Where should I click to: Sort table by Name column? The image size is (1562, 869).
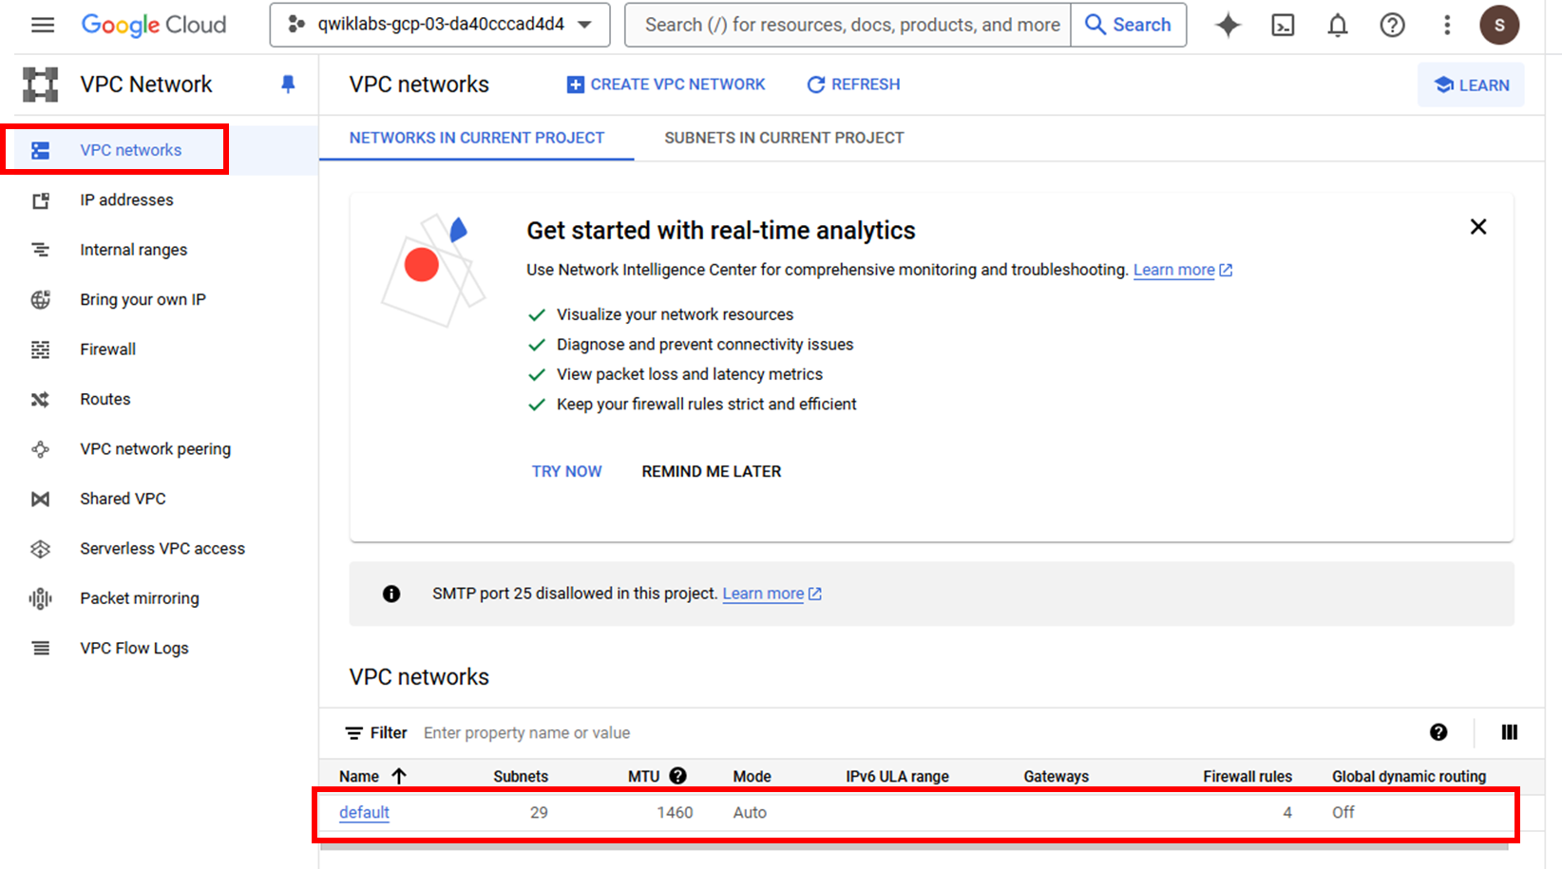click(x=371, y=776)
